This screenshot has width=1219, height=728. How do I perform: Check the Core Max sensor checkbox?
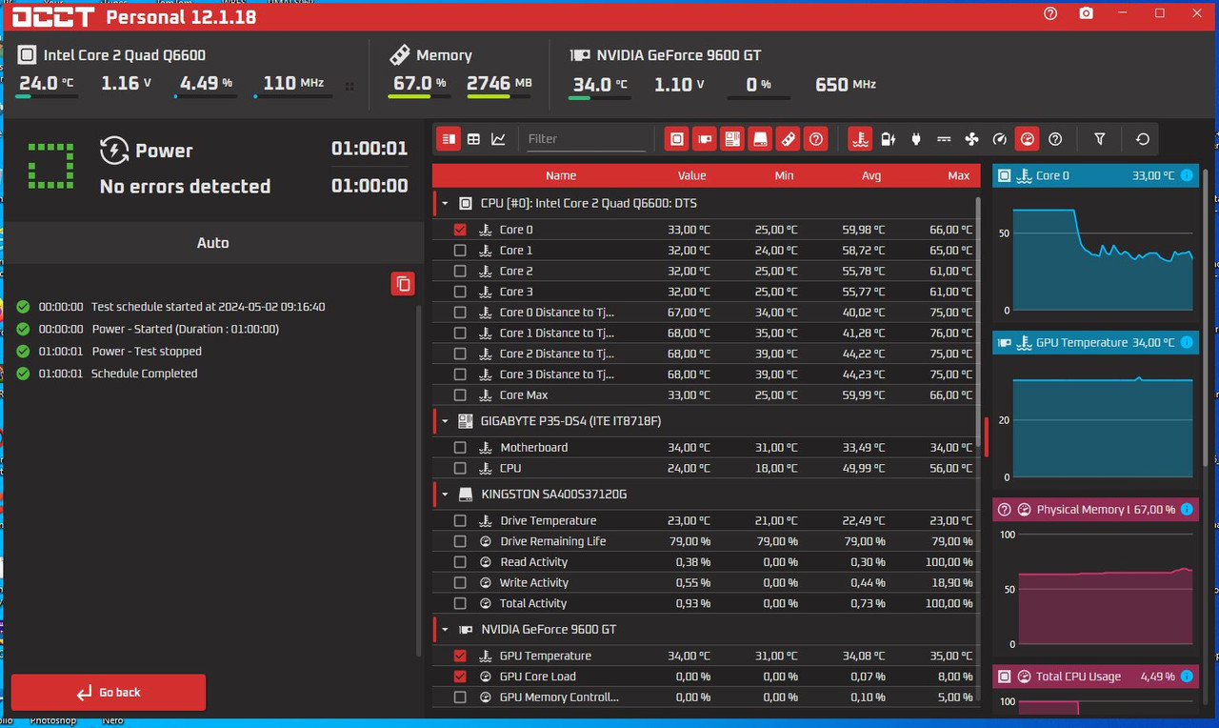pos(460,395)
